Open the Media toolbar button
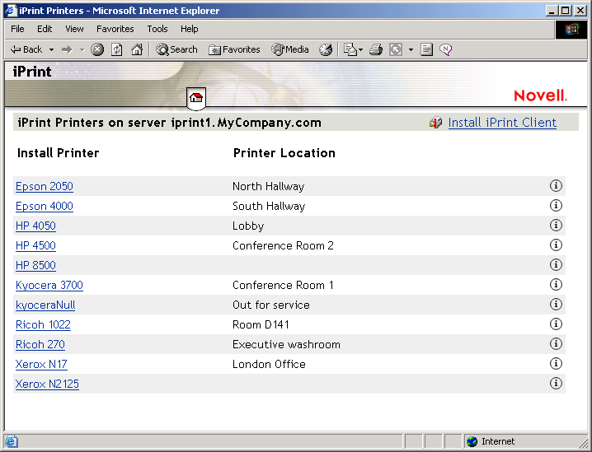 click(290, 49)
